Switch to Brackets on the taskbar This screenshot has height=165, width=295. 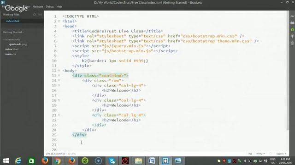click(165, 161)
